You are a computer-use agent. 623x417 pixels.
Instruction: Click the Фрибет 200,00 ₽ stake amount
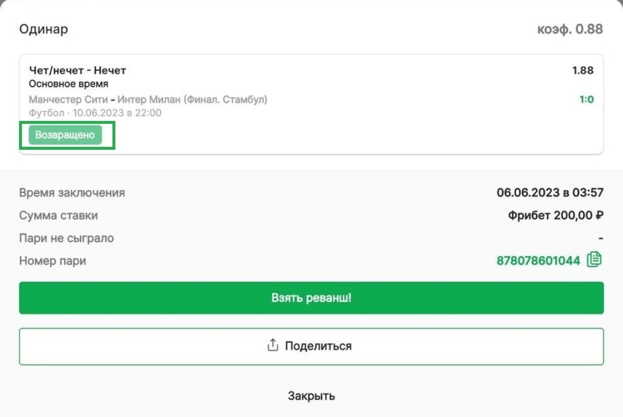point(556,215)
